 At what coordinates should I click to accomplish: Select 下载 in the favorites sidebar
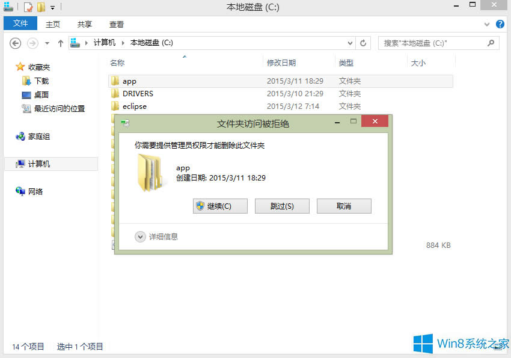pyautogui.click(x=41, y=80)
